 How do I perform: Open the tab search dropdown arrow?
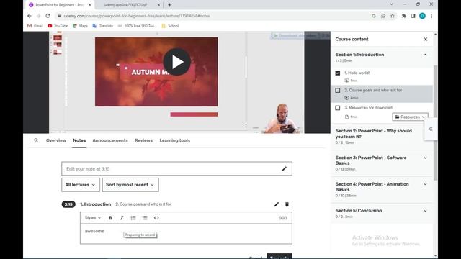tap(391, 4)
